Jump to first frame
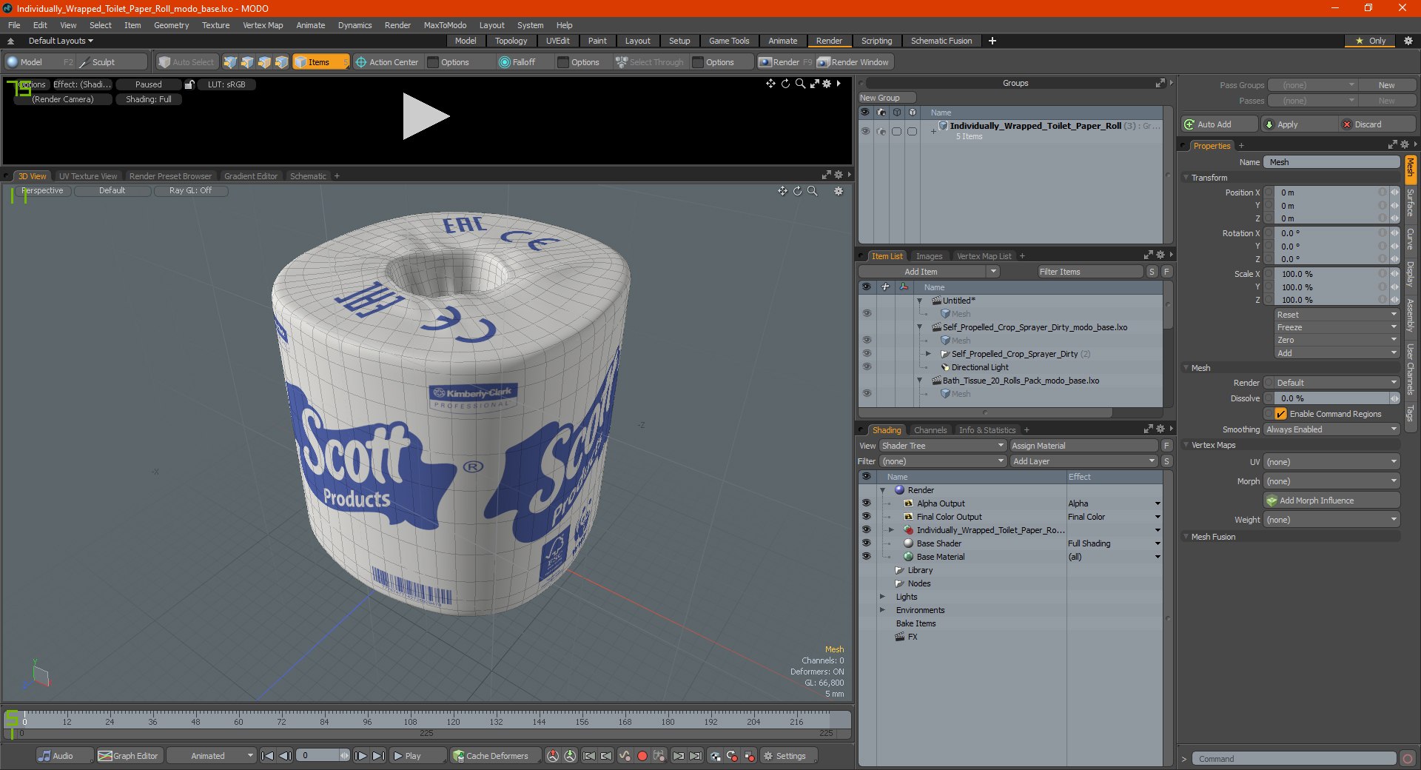This screenshot has height=770, width=1421. pos(268,756)
